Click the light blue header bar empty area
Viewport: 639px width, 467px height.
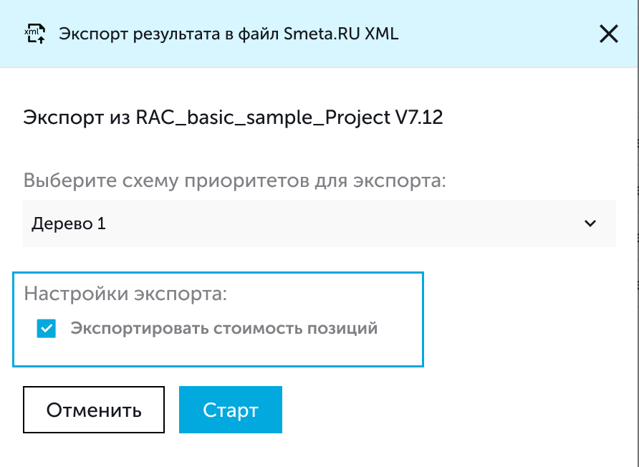pos(501,34)
